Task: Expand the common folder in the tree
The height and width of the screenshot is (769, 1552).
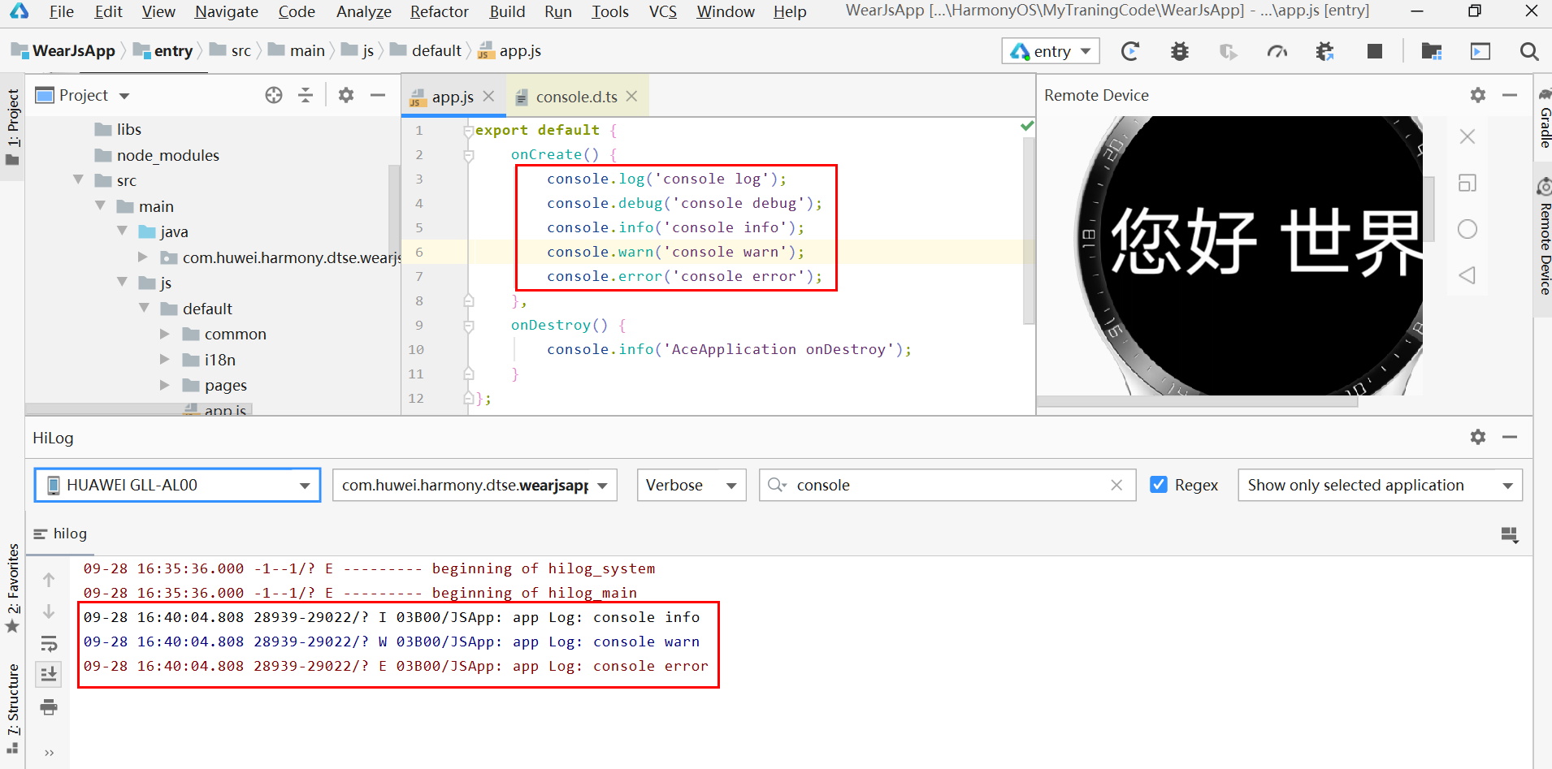Action: click(x=165, y=334)
